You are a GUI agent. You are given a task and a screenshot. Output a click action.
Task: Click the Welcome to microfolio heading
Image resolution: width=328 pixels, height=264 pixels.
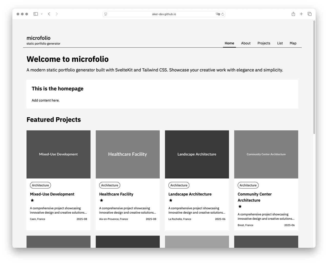click(67, 59)
